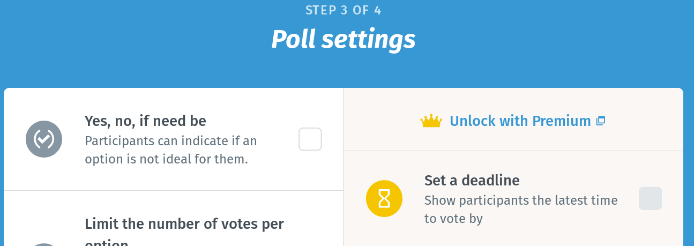Click the Poll settings page heading
The height and width of the screenshot is (246, 694).
(x=344, y=39)
